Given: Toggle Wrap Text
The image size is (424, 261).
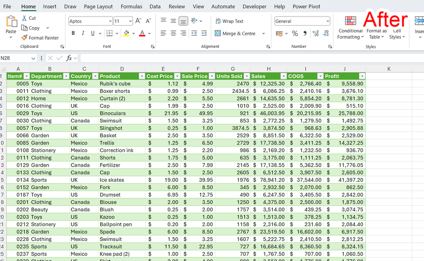Looking at the screenshot, I should coord(229,21).
